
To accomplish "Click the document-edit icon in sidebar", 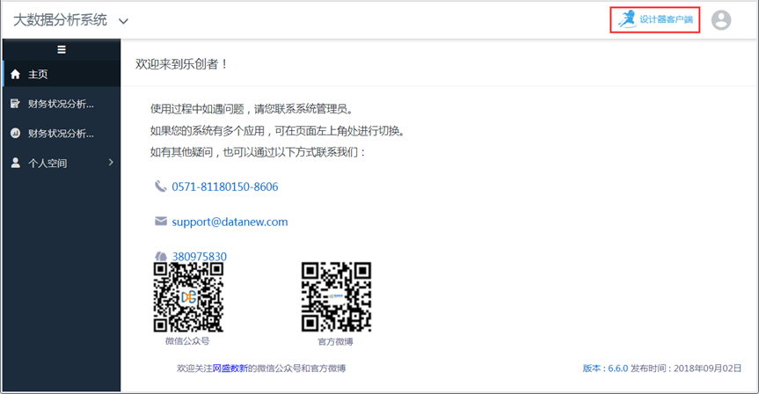I will pyautogui.click(x=16, y=104).
